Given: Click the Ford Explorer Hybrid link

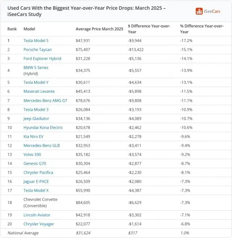Looking at the screenshot, I should (x=42, y=58).
